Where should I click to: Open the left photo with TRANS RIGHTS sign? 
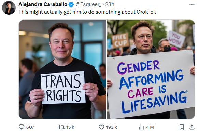(62, 69)
